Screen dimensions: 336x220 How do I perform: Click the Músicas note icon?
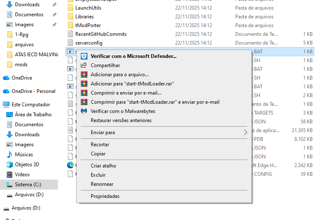click(x=10, y=155)
